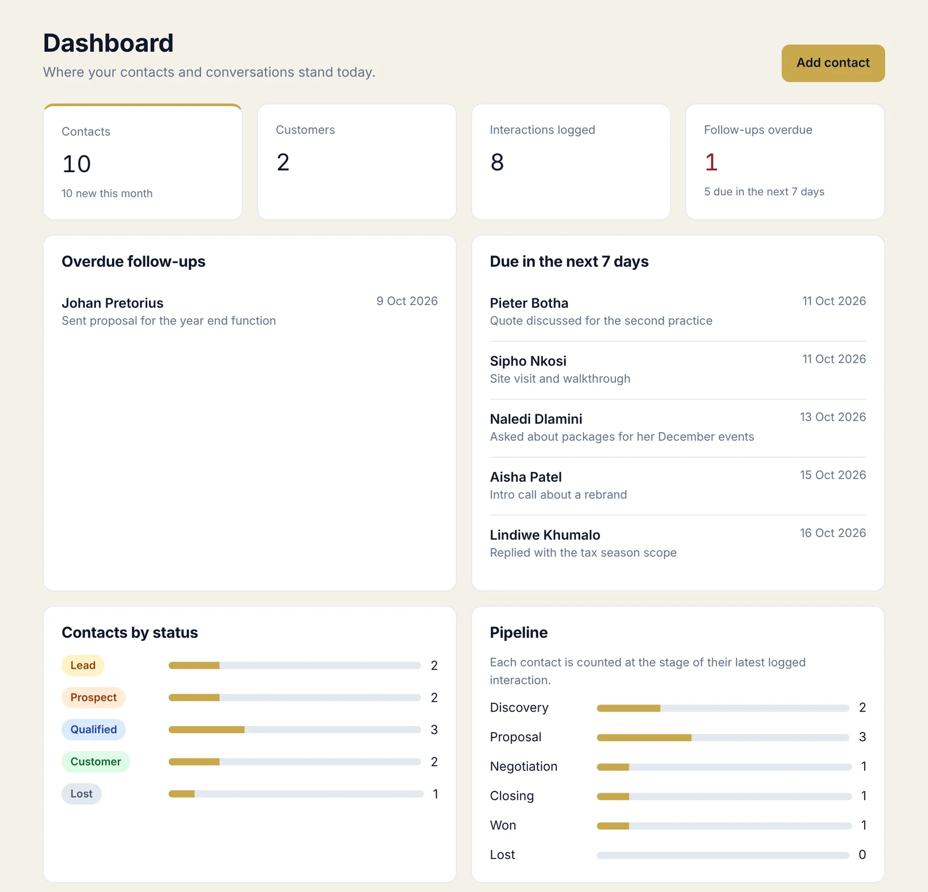Image resolution: width=928 pixels, height=892 pixels.
Task: Click the '13 Oct 2026' date
Action: (833, 417)
